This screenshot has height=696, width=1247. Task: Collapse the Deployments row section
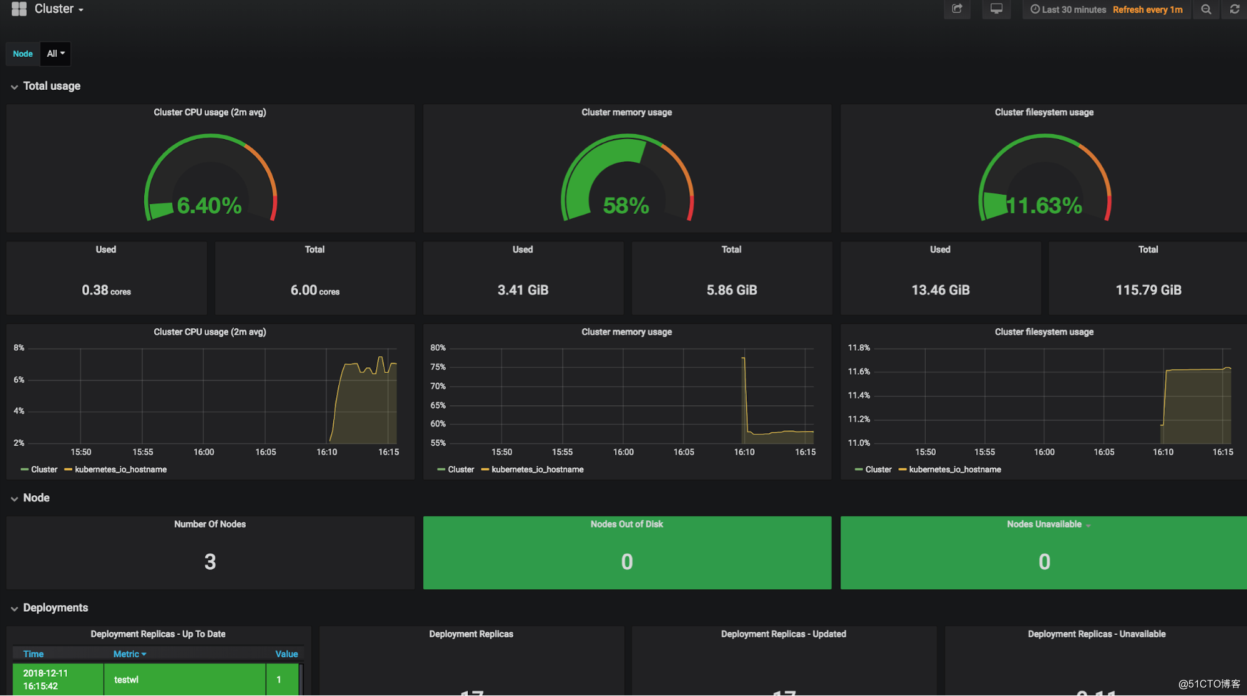pyautogui.click(x=49, y=607)
